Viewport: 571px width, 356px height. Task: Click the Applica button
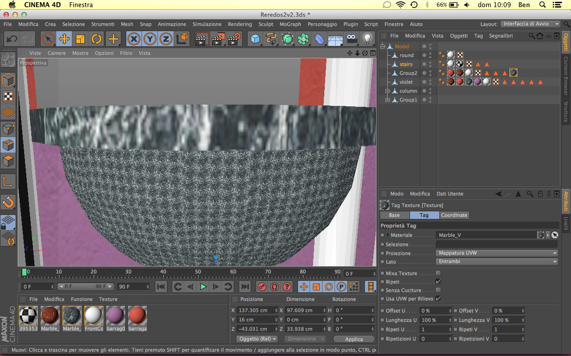[x=354, y=339]
